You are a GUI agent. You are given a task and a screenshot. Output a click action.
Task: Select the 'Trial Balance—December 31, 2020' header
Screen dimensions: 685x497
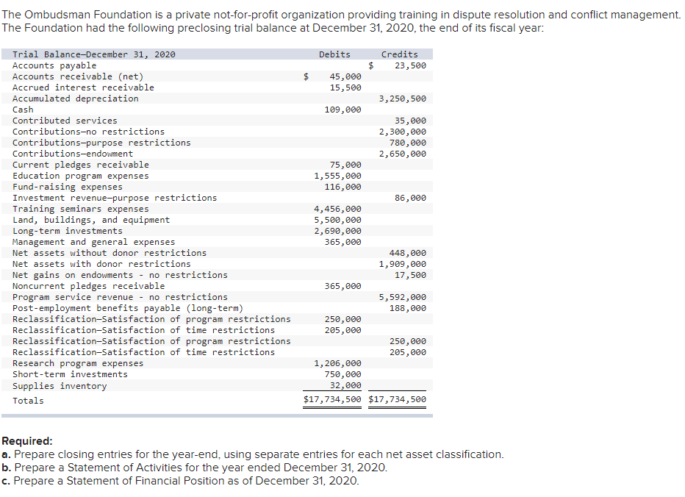[x=94, y=54]
